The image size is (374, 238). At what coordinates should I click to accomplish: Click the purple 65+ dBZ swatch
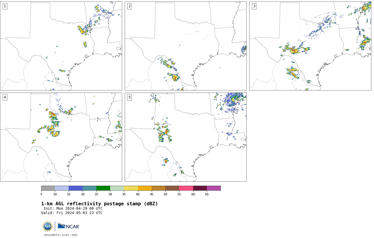(x=214, y=188)
